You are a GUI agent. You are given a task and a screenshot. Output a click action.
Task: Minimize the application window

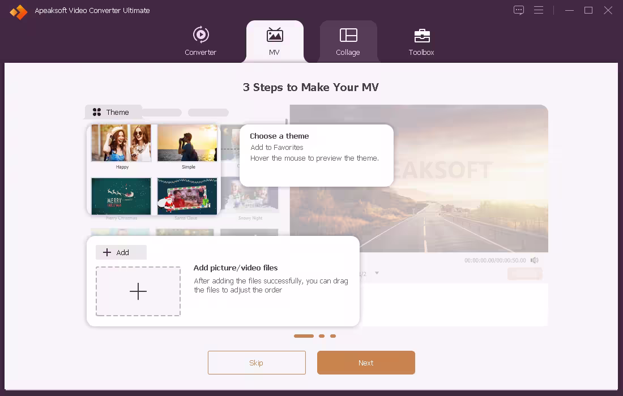pos(569,10)
